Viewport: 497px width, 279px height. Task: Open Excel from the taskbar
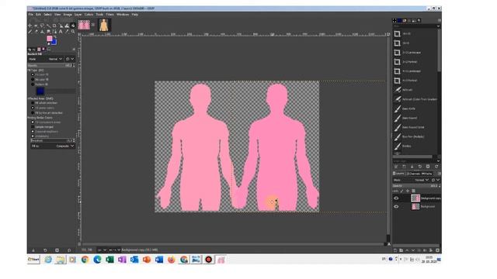coord(109,260)
